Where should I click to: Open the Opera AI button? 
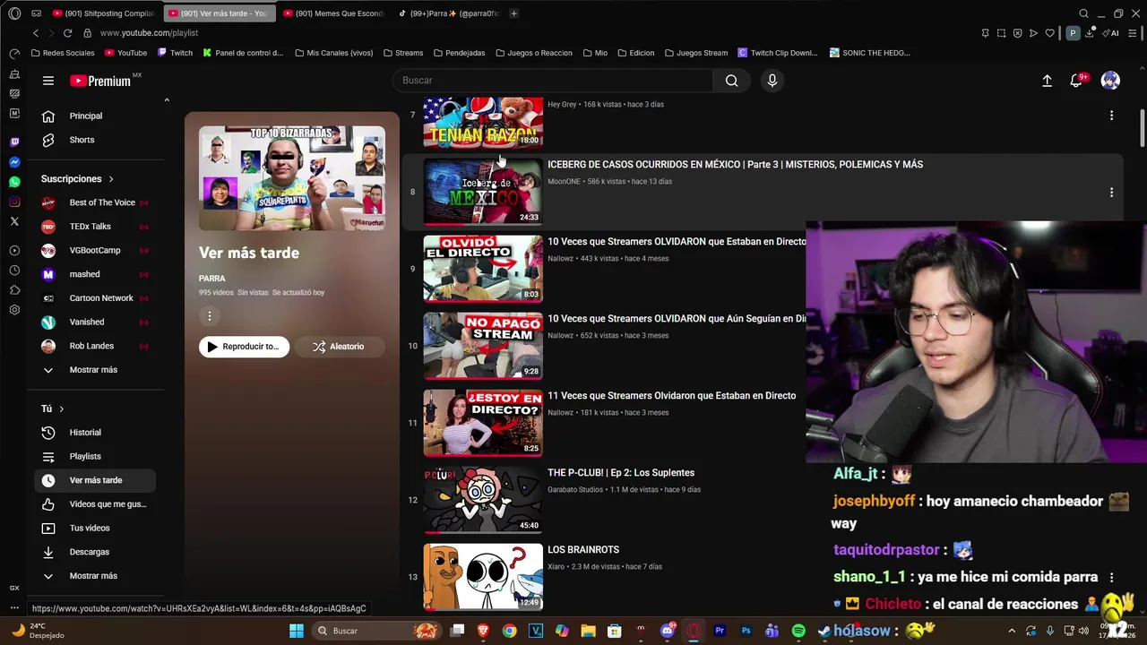point(1111,33)
